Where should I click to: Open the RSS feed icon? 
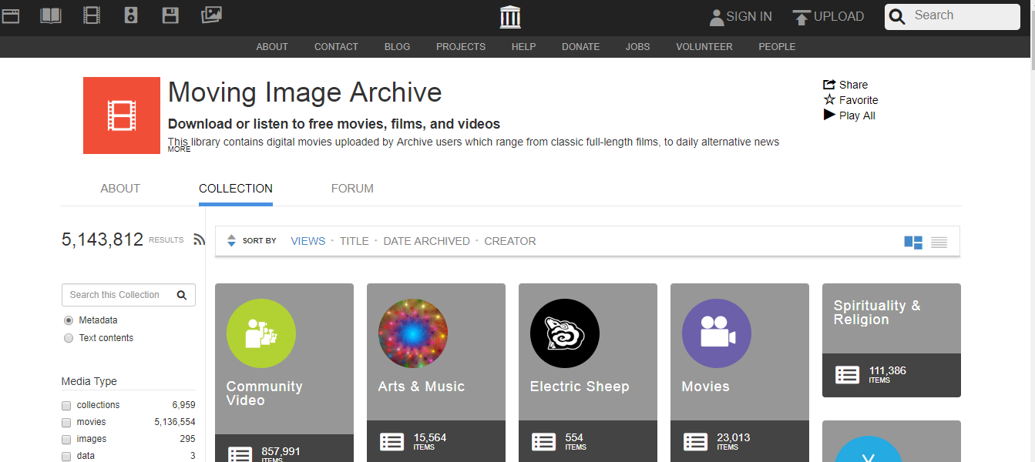coord(199,239)
